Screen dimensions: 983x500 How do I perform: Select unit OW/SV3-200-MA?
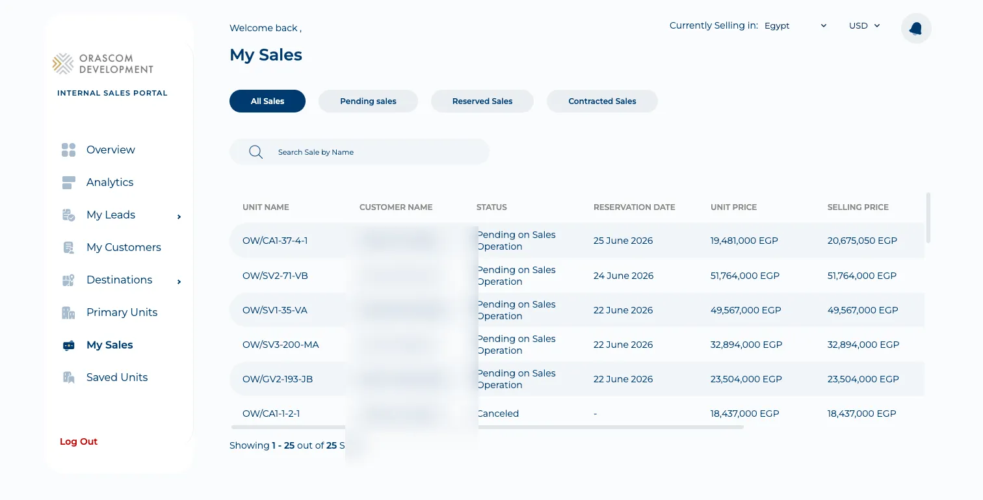(x=281, y=345)
